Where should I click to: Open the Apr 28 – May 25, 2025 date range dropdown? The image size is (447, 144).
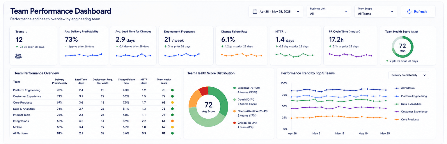[276, 12]
